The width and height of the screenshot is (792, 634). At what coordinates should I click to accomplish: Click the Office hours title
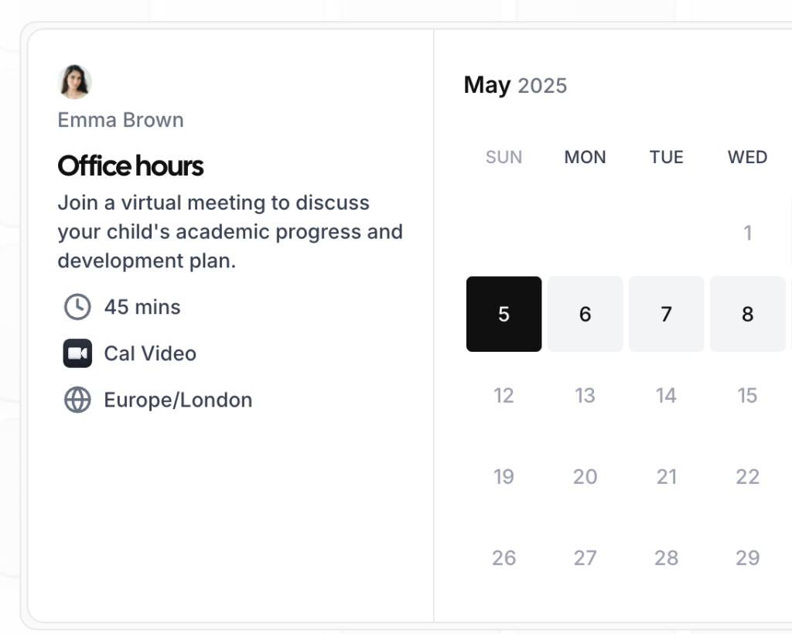[x=131, y=165]
